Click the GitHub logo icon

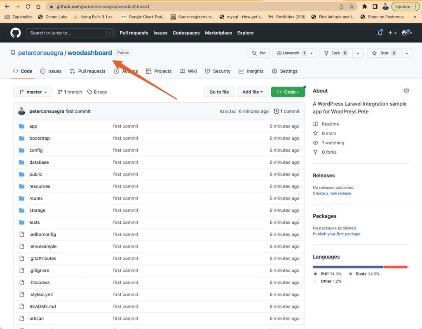tap(16, 33)
